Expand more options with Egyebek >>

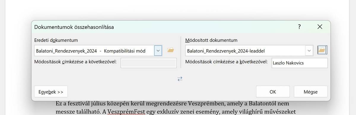click(51, 92)
